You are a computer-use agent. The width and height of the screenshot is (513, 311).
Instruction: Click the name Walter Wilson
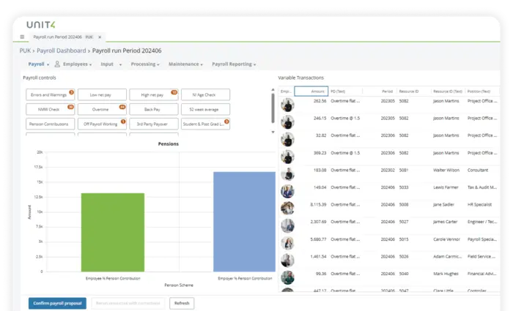pos(446,171)
